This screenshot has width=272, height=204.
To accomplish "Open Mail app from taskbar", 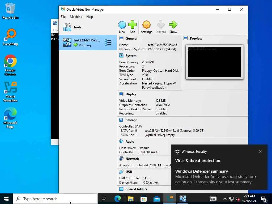I will point(157,199).
